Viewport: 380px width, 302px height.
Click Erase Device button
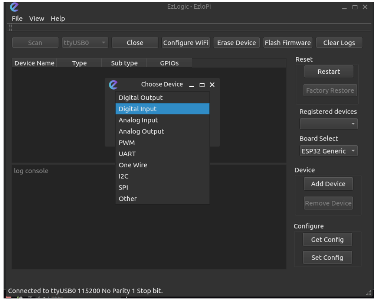click(236, 43)
